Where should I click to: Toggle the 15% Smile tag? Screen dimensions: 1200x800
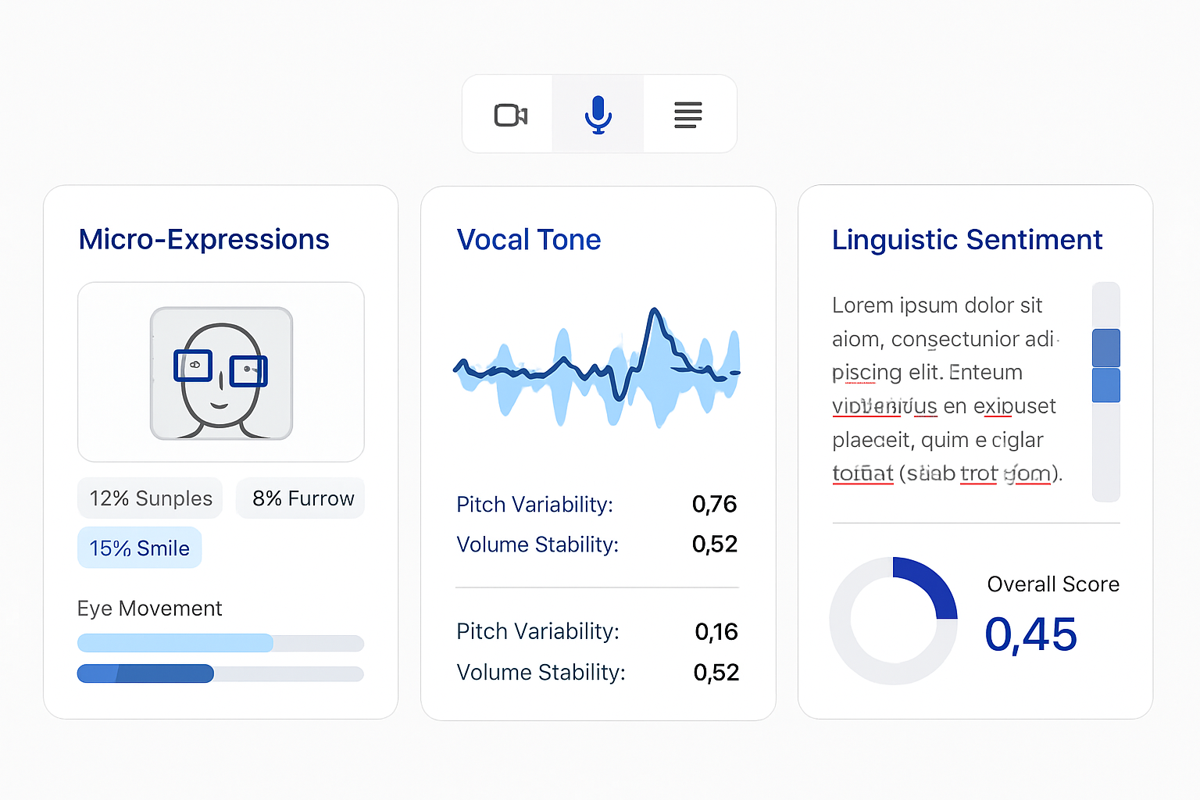tap(140, 548)
